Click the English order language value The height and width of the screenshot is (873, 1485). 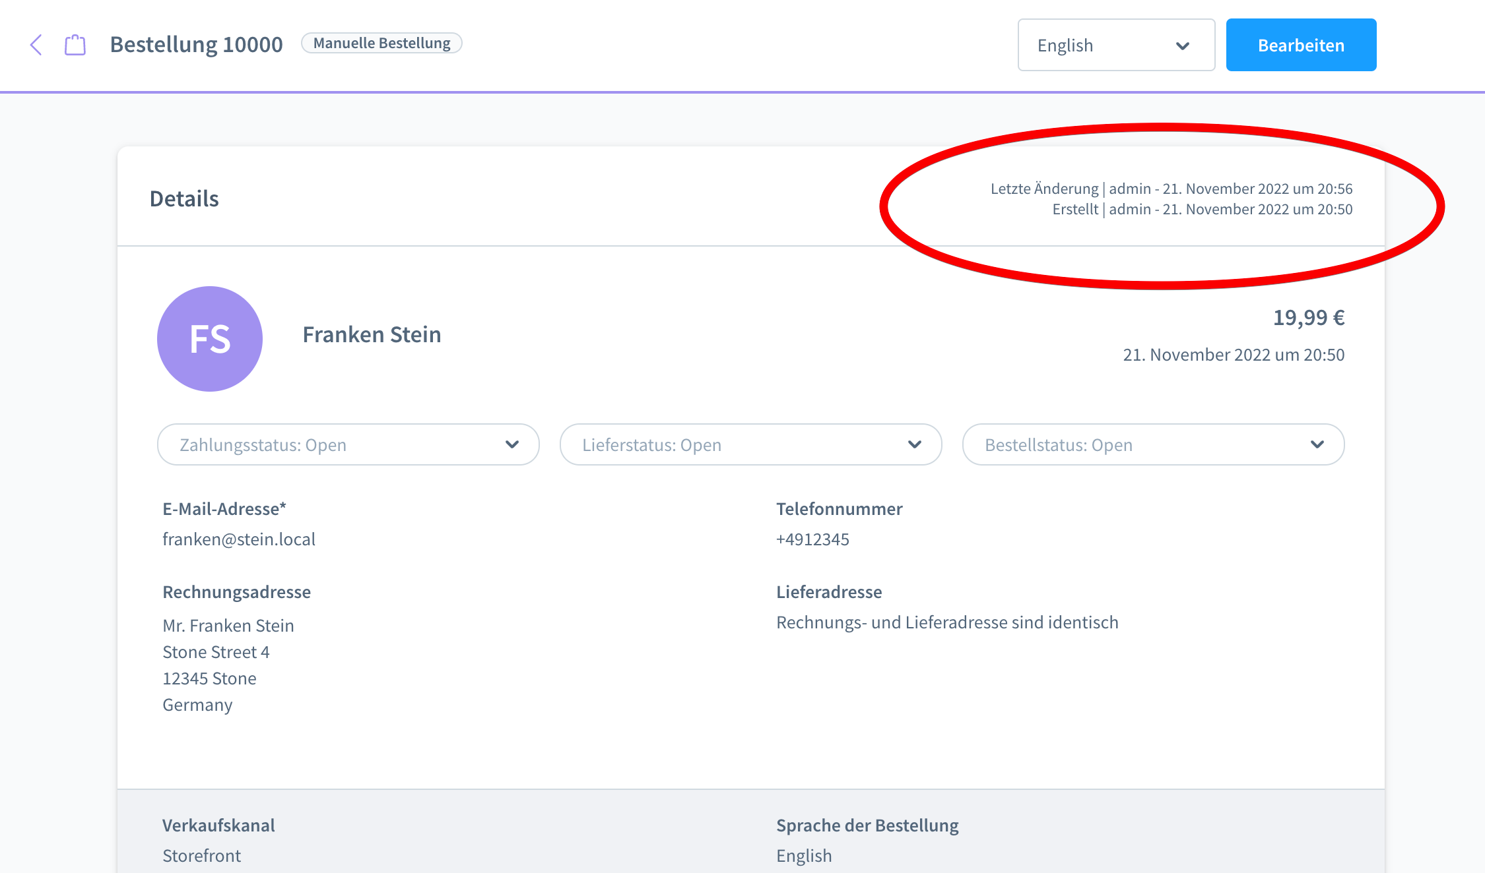point(804,856)
